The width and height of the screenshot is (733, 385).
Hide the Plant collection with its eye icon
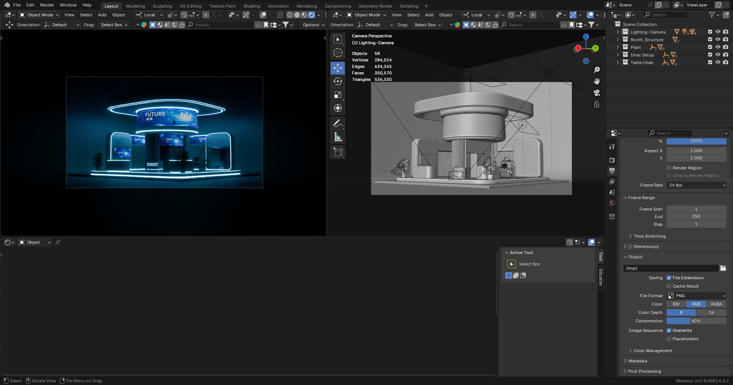click(x=718, y=47)
